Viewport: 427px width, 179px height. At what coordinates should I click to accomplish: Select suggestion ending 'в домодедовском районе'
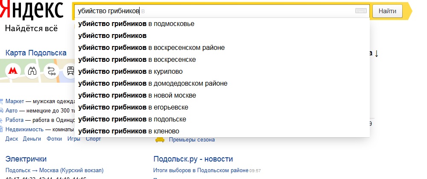(x=152, y=83)
